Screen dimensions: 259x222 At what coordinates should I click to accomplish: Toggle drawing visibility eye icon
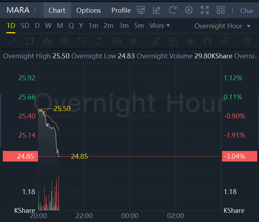click(191, 41)
